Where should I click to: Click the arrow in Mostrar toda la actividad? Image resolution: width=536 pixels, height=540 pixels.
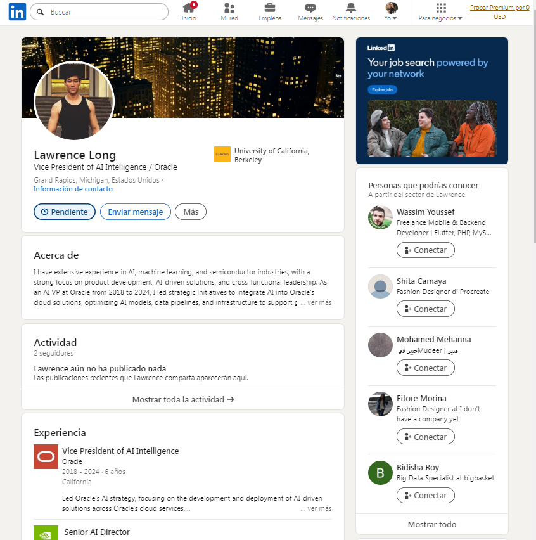point(231,399)
